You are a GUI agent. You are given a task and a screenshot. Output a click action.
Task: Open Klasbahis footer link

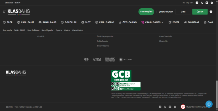pos(163,41)
